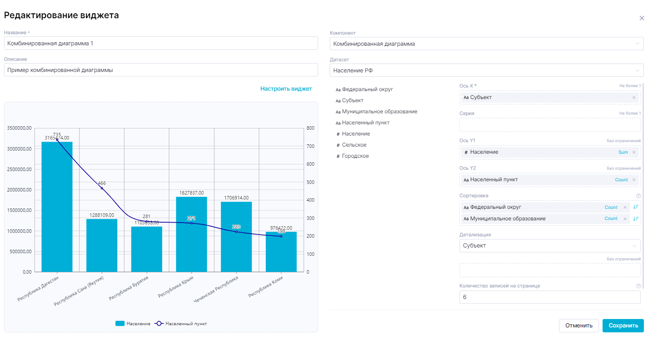Click the Настроить виджет link

tap(286, 89)
